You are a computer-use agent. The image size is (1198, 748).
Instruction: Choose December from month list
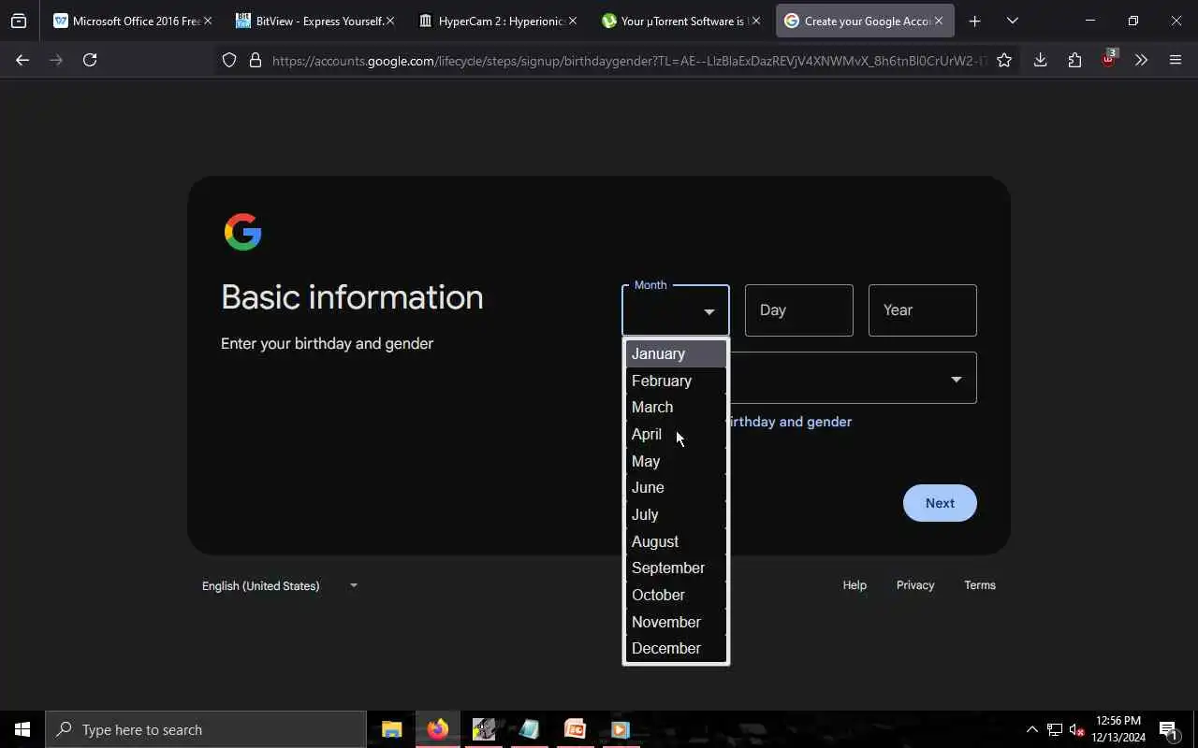tap(675, 648)
